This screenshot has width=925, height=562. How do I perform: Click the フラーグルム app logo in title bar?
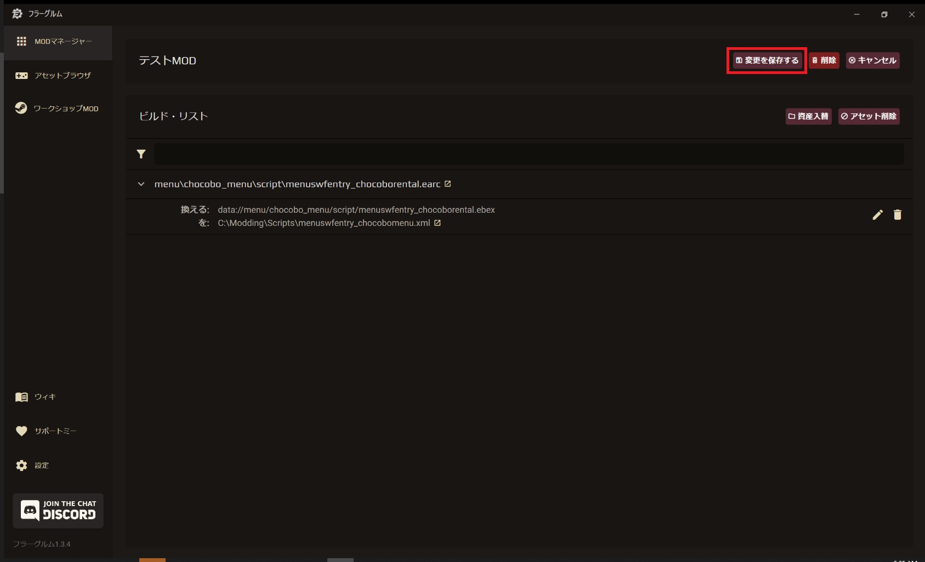(17, 14)
